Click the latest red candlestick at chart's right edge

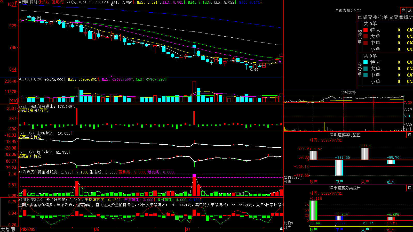281,55
